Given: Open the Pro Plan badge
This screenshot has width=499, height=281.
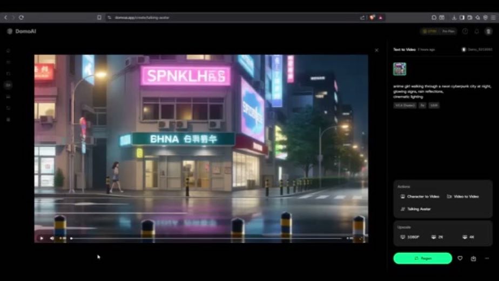Looking at the screenshot, I should (448, 31).
